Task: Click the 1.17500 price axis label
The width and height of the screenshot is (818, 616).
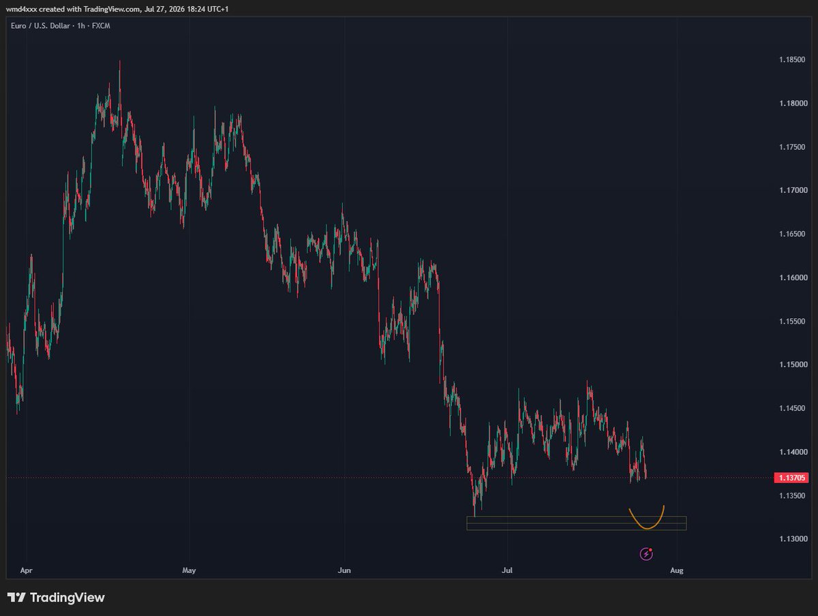Action: click(792, 147)
